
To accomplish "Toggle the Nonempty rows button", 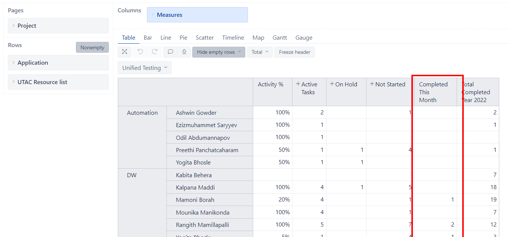I will click(x=92, y=47).
